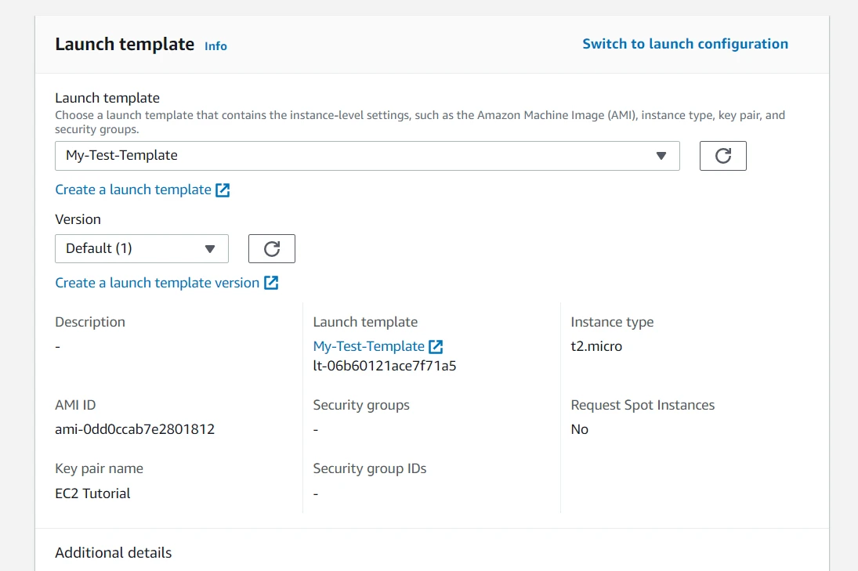The width and height of the screenshot is (858, 571).
Task: Click the Key pair name value EC2 Tutorial
Action: point(92,493)
